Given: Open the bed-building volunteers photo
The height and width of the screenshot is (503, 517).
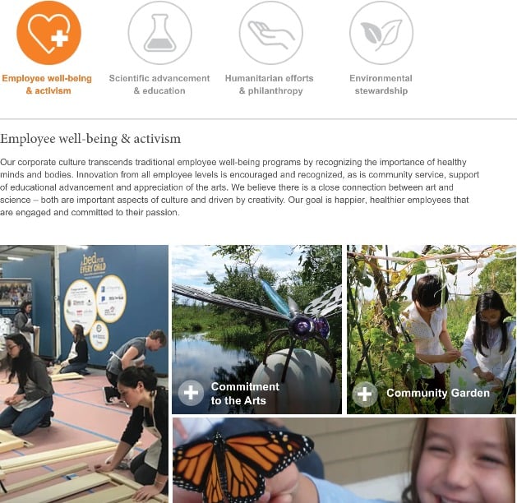Looking at the screenshot, I should pos(84,373).
